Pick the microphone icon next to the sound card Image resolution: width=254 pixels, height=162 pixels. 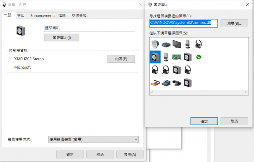pyautogui.click(x=166, y=57)
